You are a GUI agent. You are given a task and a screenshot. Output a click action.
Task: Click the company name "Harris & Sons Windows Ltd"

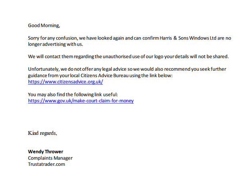tap(184, 38)
